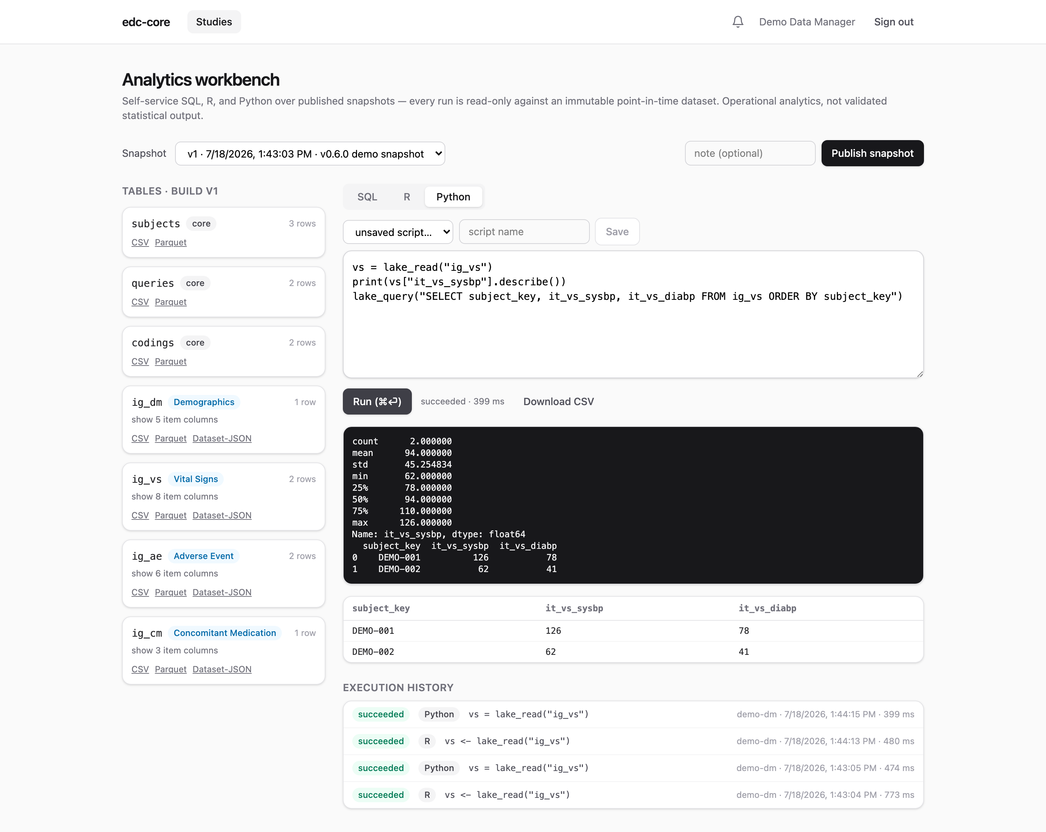Click the Concomitant Medication tag
Viewport: 1046px width, 832px height.
tap(224, 633)
